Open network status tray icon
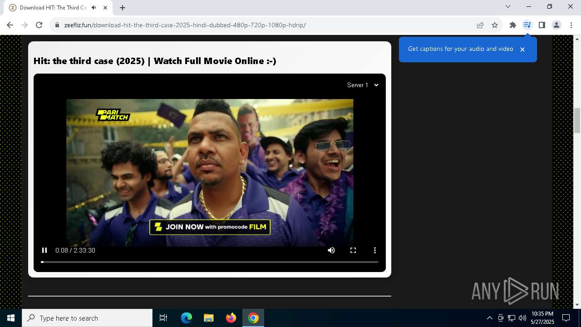581x327 pixels. coord(512,318)
